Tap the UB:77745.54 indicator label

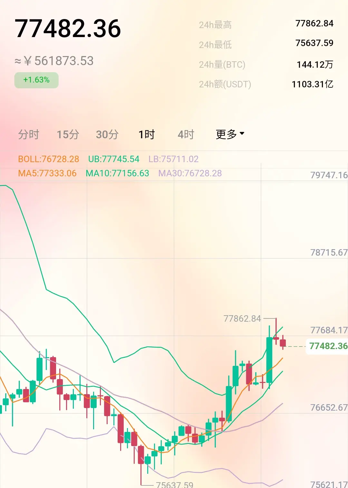[x=114, y=159]
